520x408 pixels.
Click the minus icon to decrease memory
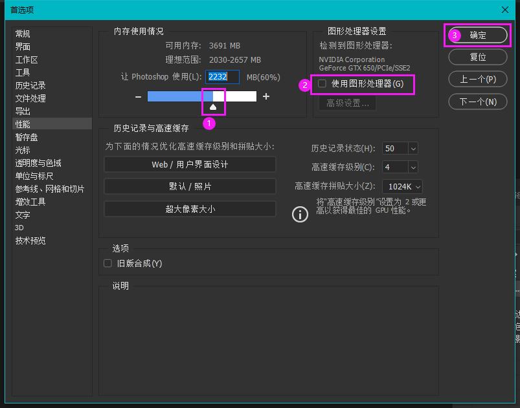[x=139, y=97]
